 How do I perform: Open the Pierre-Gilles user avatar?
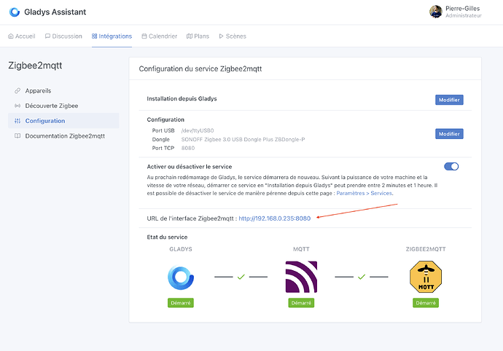(435, 12)
